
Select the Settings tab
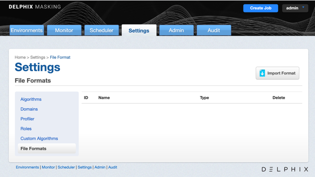(139, 31)
